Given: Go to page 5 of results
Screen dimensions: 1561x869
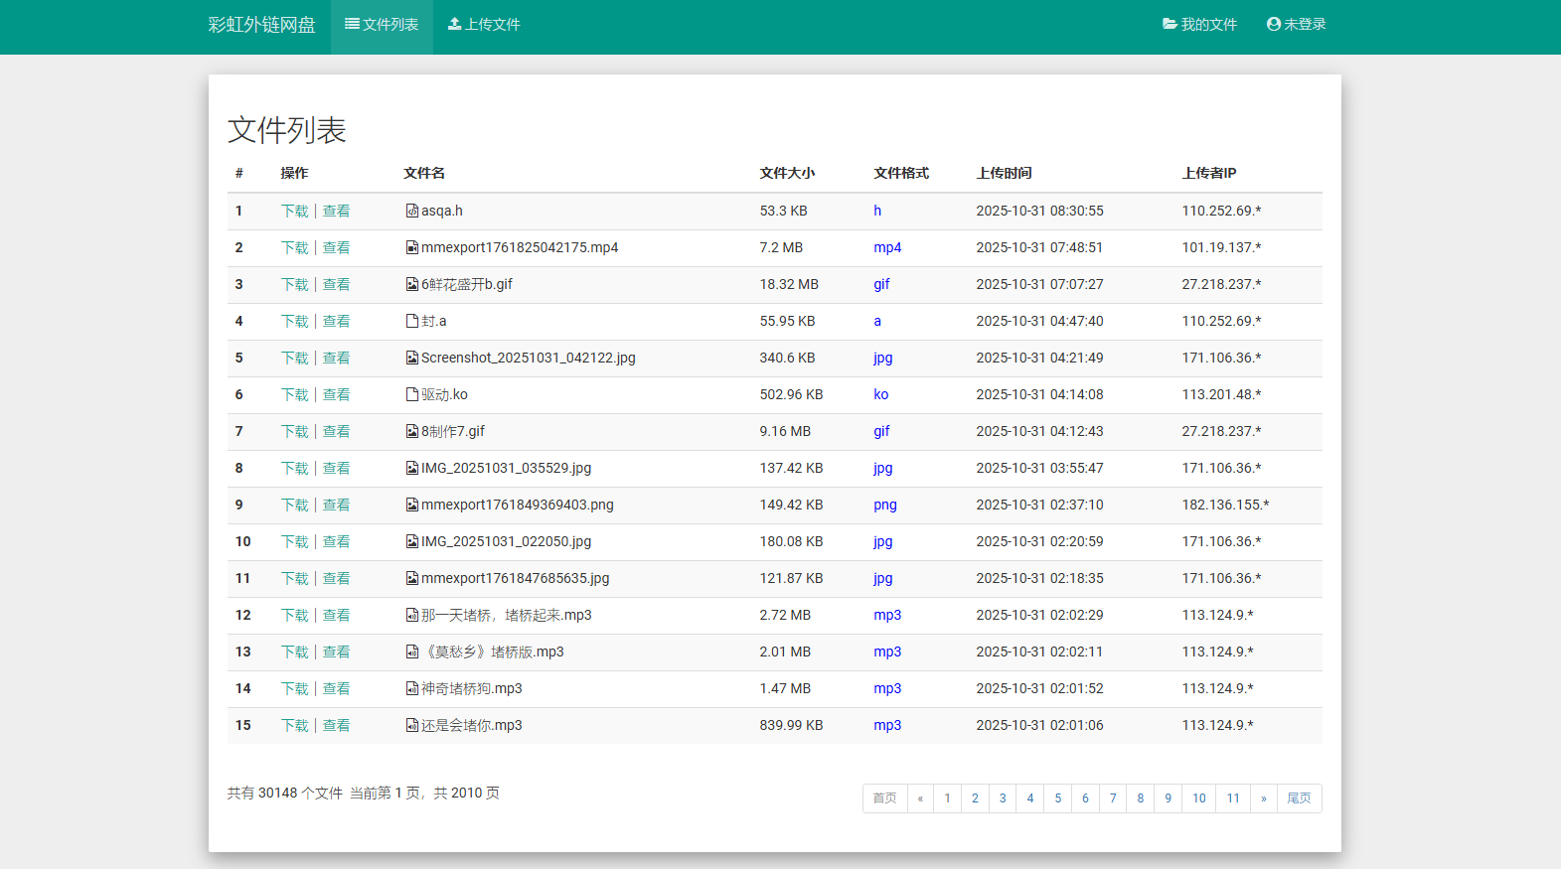Looking at the screenshot, I should pos(1057,798).
